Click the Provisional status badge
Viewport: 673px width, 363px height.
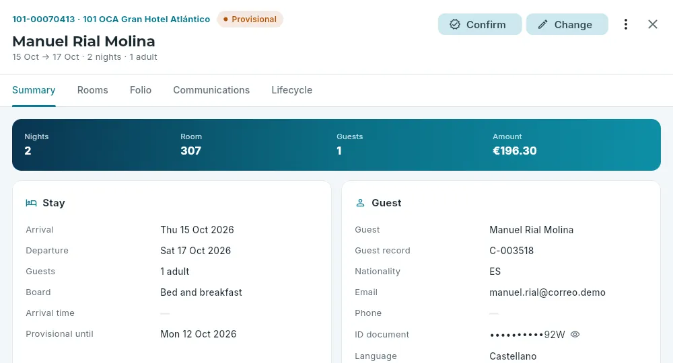click(x=250, y=19)
